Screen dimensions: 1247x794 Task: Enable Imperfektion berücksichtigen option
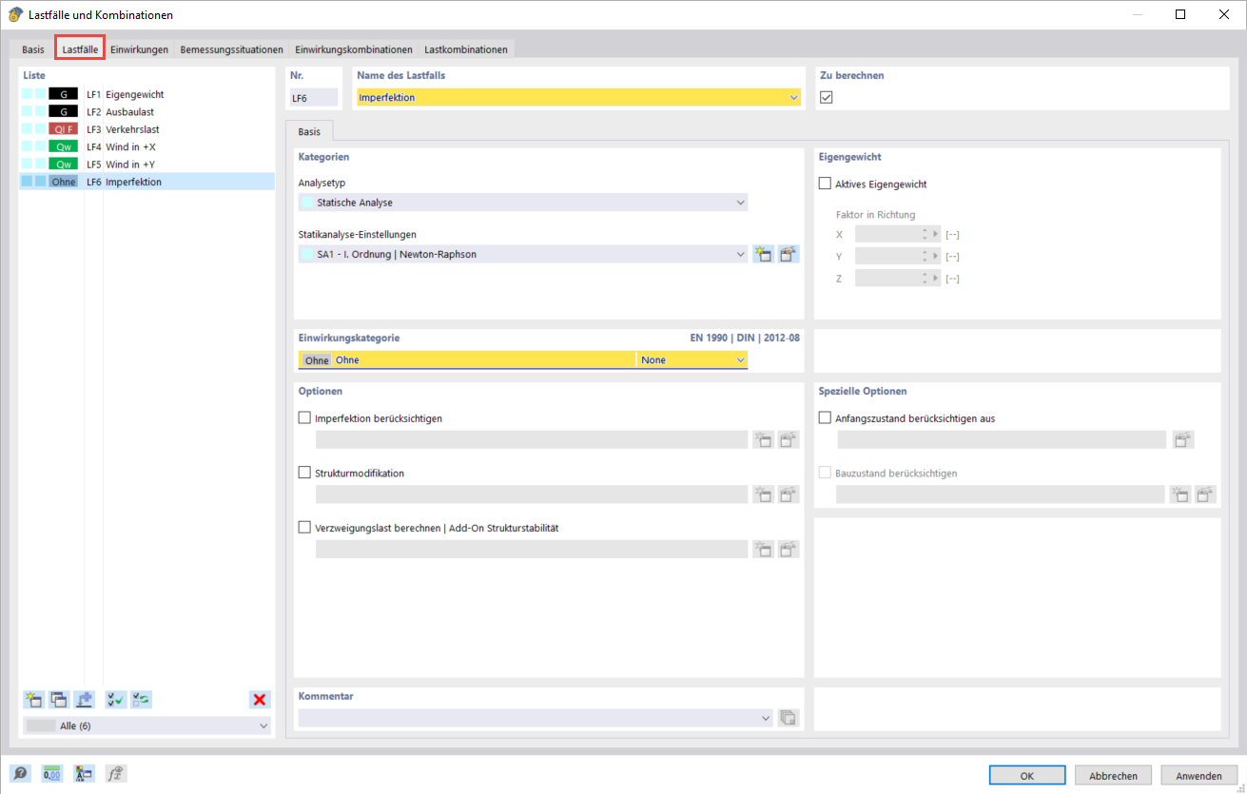305,417
